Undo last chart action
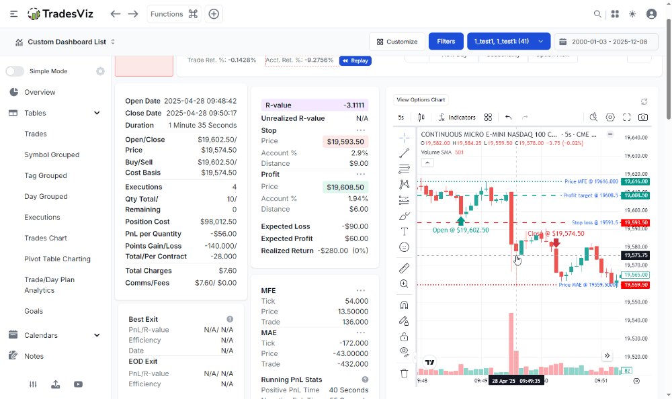The image size is (672, 399). 508,118
